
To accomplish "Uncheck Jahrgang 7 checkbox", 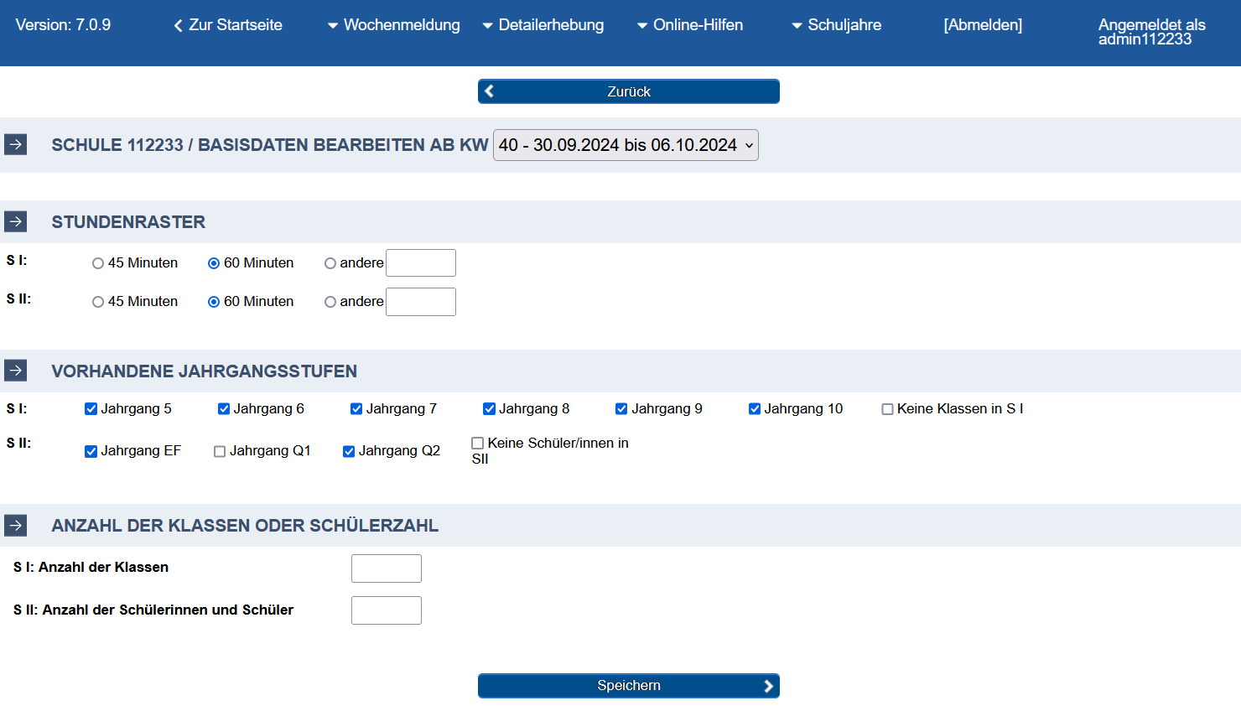I will [x=356, y=409].
